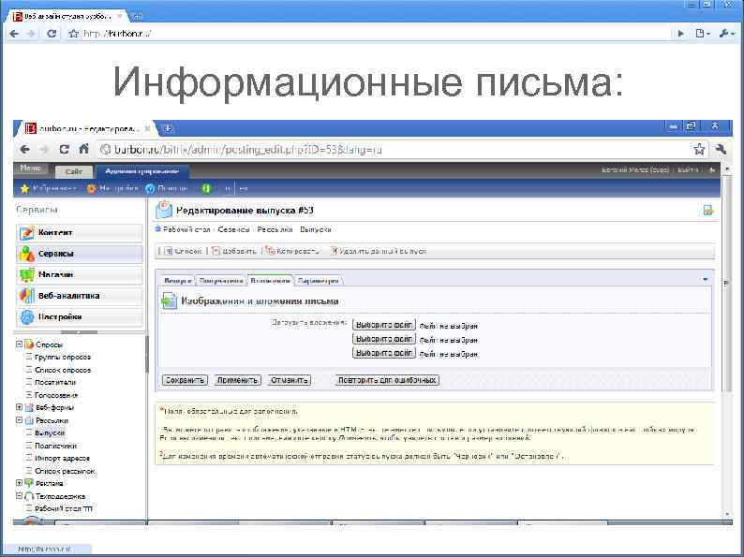The image size is (744, 557).
Task: Select Подписчики in the tree
Action: 55,446
